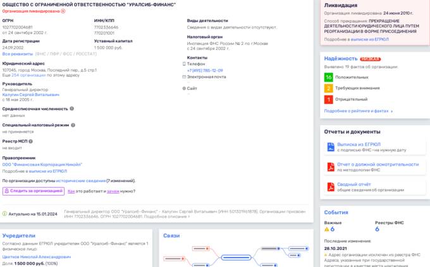Click help icon next to Среднесписочная численность

coord(72,108)
